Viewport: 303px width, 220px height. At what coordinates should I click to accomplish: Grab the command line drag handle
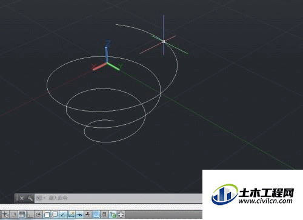tap(16, 198)
